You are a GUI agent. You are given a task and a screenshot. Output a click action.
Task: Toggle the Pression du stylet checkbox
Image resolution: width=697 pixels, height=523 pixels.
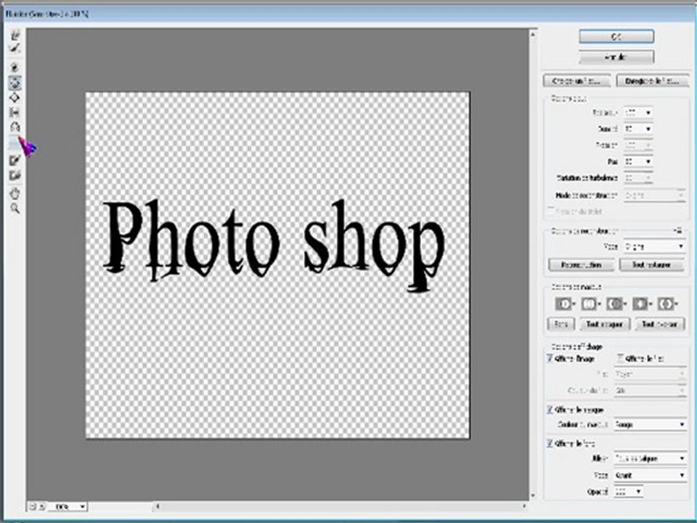(x=551, y=211)
